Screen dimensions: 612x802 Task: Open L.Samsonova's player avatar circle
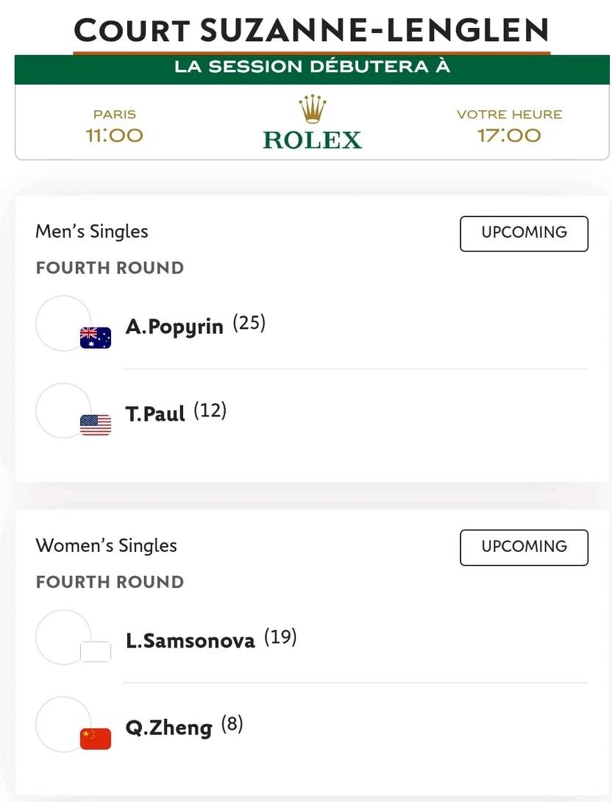point(63,636)
